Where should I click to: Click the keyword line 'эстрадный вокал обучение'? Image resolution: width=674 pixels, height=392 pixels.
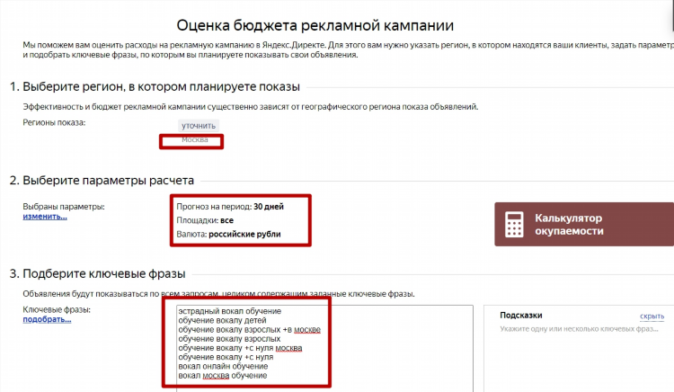[x=229, y=311]
